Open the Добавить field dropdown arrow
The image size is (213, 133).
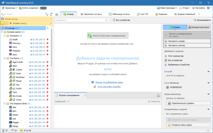point(109,20)
